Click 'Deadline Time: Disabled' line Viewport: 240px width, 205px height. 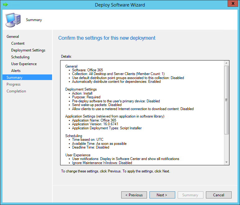tap(91, 147)
